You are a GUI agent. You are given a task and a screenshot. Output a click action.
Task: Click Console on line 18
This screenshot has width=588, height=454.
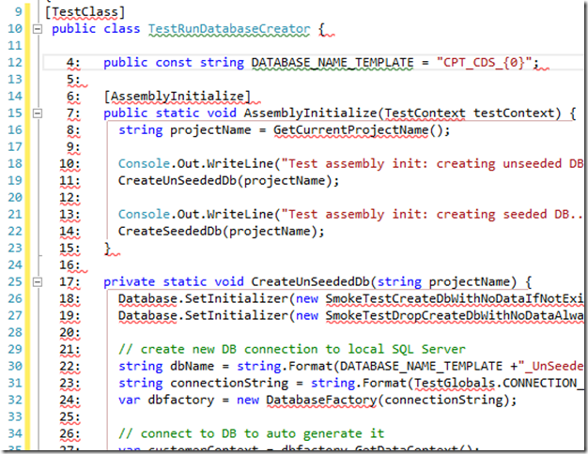pos(144,164)
